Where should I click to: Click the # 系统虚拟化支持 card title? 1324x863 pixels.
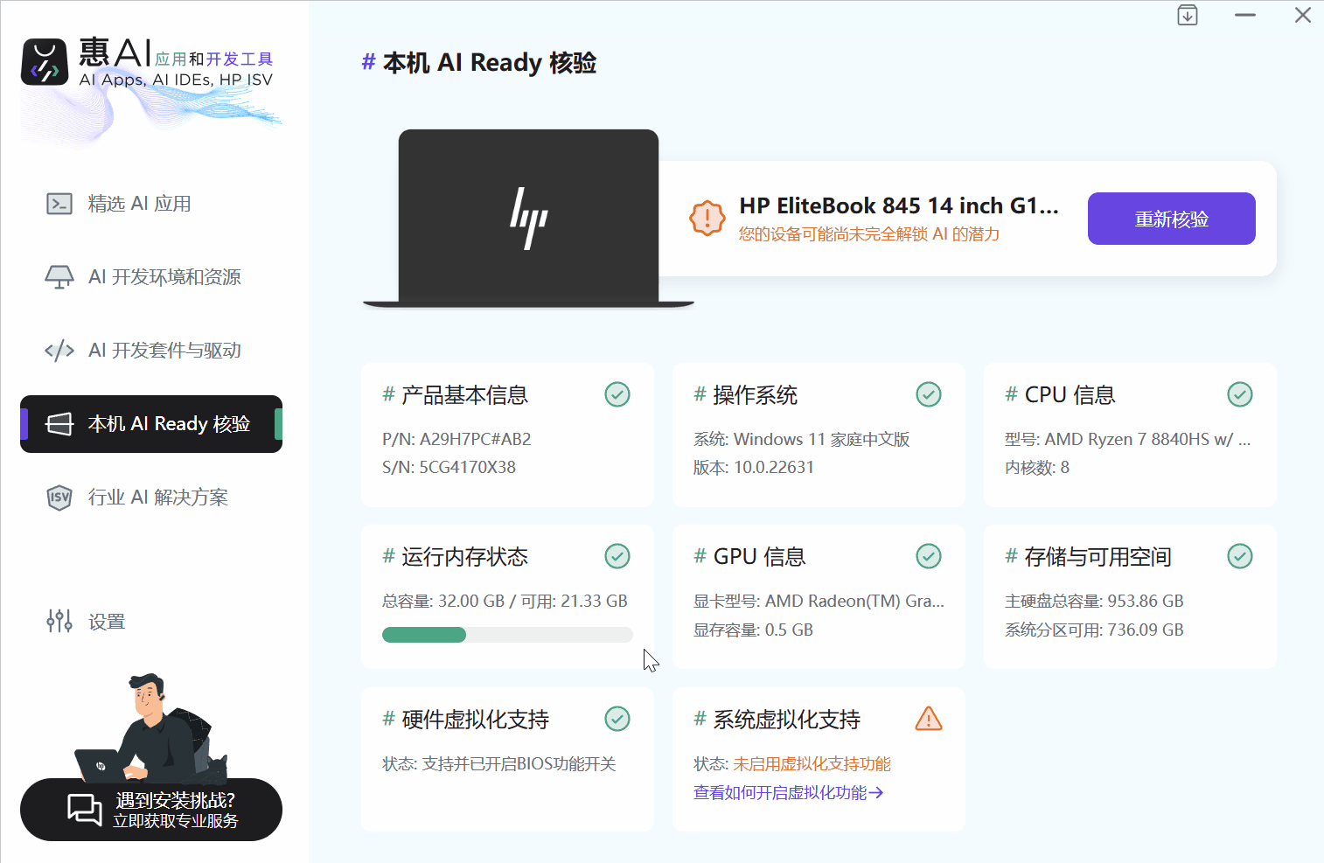(777, 720)
